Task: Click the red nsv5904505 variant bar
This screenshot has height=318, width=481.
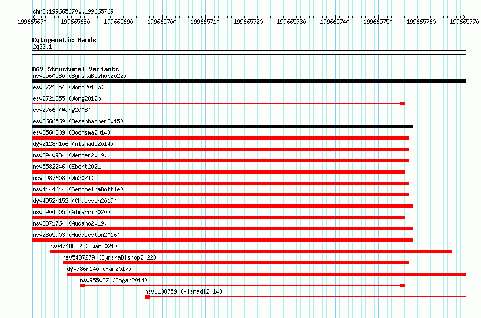Action: (x=218, y=217)
